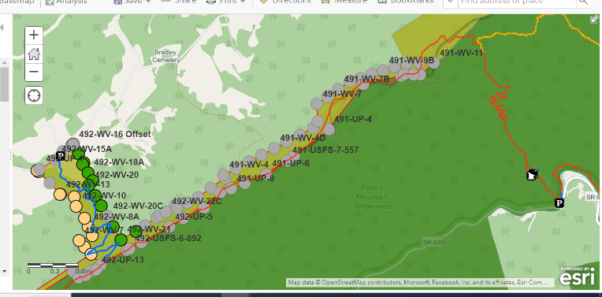
Task: Expand the search options dropdown
Action: (451, 2)
